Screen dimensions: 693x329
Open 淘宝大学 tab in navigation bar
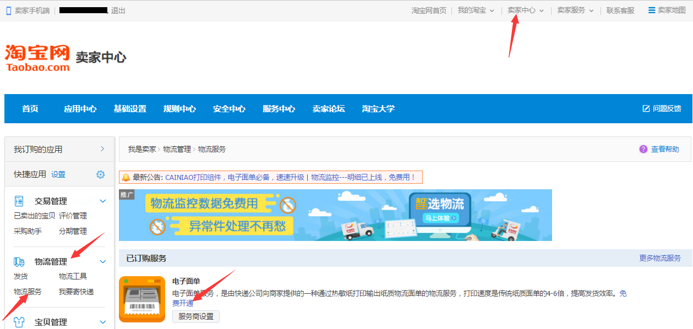[x=378, y=109]
